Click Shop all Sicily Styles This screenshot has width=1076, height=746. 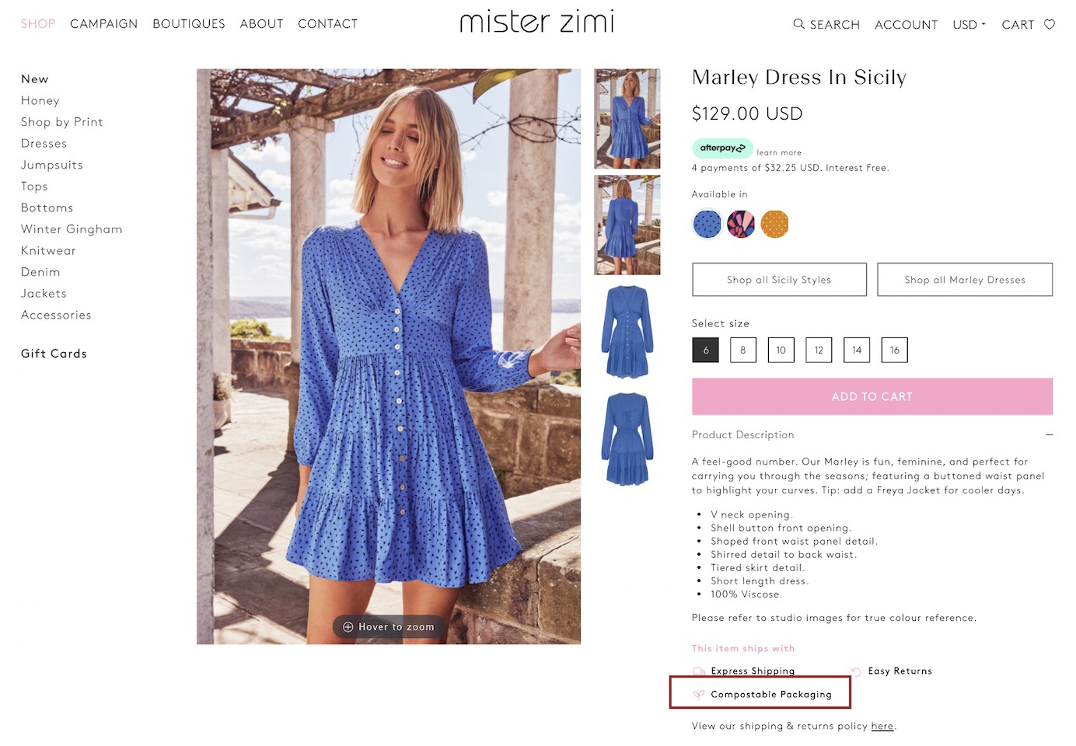pyautogui.click(x=779, y=280)
